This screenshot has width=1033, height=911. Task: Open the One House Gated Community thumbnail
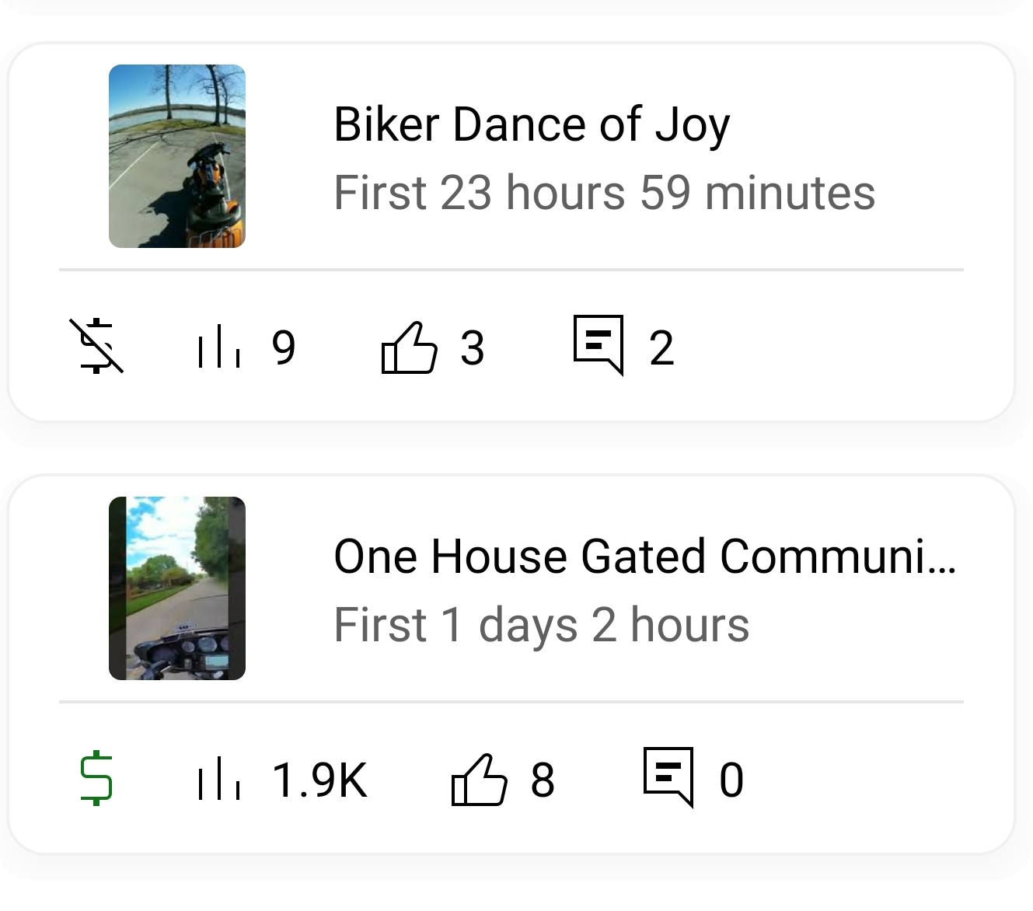(x=177, y=588)
